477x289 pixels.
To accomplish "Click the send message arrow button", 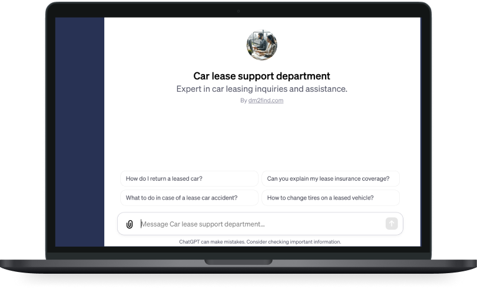I will pyautogui.click(x=392, y=224).
